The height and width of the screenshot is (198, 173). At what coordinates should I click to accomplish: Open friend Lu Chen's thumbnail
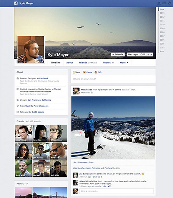pyautogui.click(x=23, y=151)
